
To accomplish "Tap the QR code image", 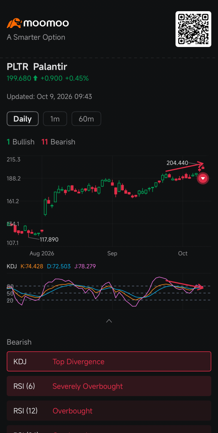I will click(x=193, y=29).
